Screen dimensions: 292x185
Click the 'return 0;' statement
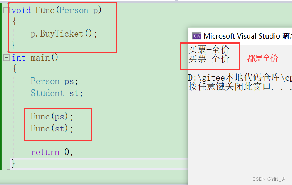coord(52,152)
